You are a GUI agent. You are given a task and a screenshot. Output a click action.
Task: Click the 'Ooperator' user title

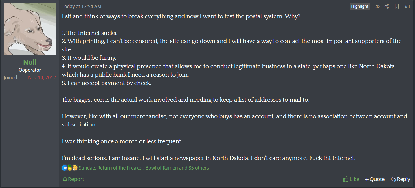[x=30, y=70]
